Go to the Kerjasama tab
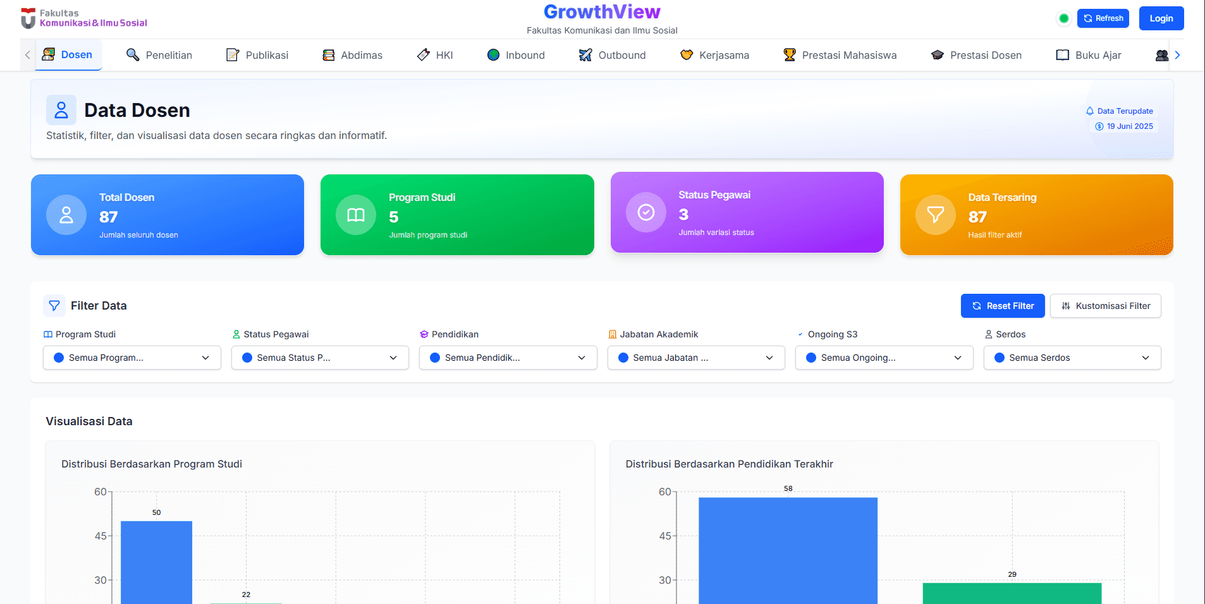The width and height of the screenshot is (1205, 604). point(714,55)
